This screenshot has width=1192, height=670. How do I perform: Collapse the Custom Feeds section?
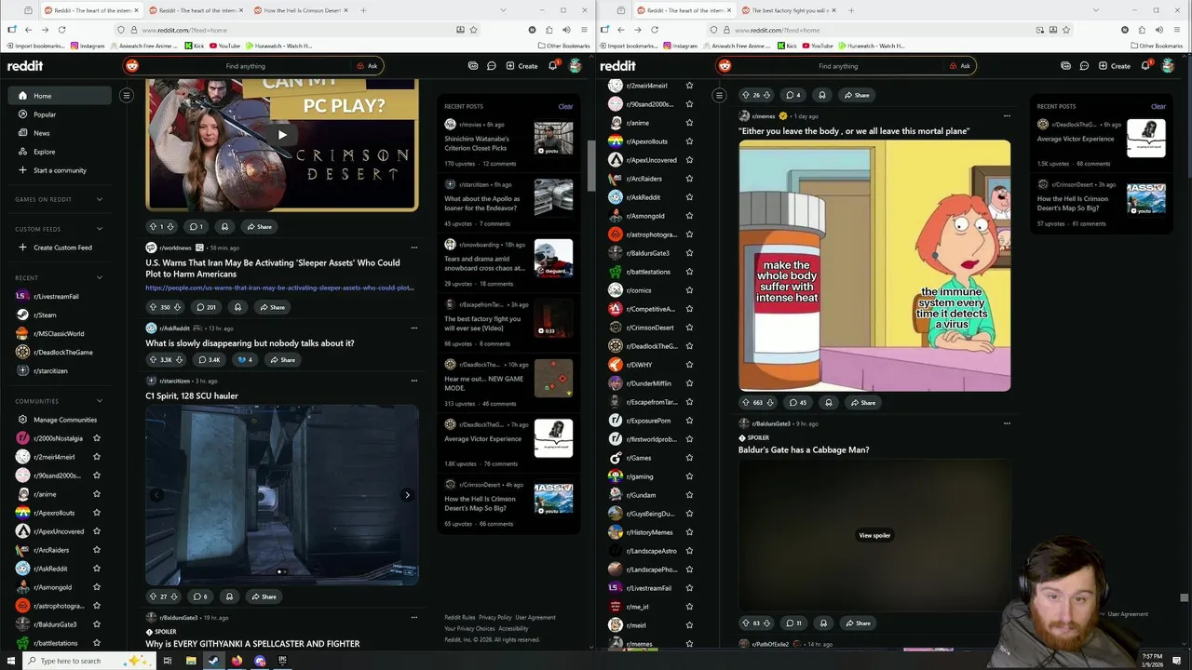point(100,229)
